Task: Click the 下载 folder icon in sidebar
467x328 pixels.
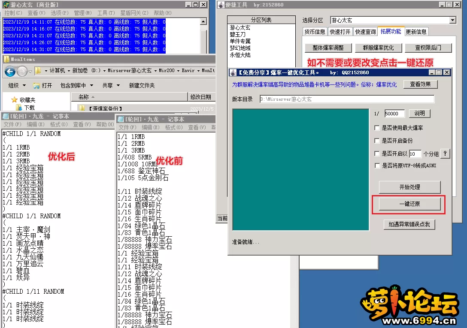Action: click(x=19, y=108)
